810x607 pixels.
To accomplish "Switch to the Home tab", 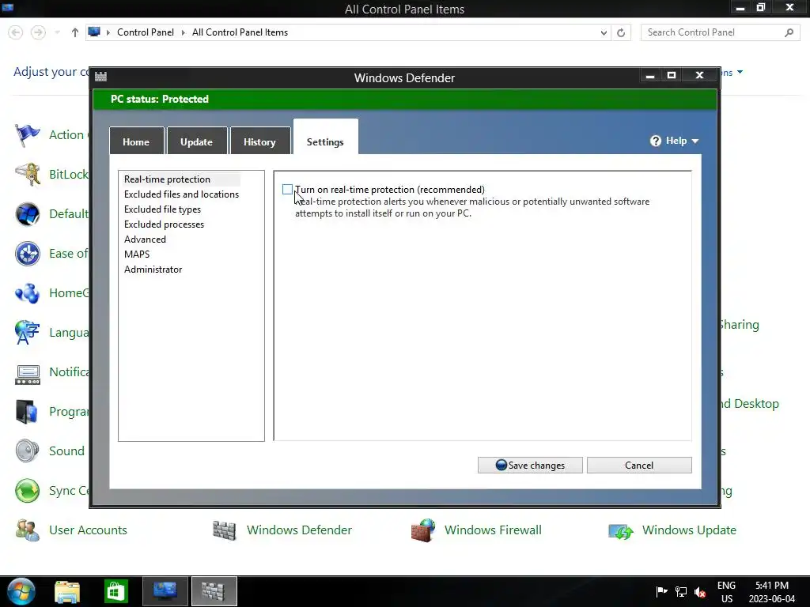I will (136, 141).
